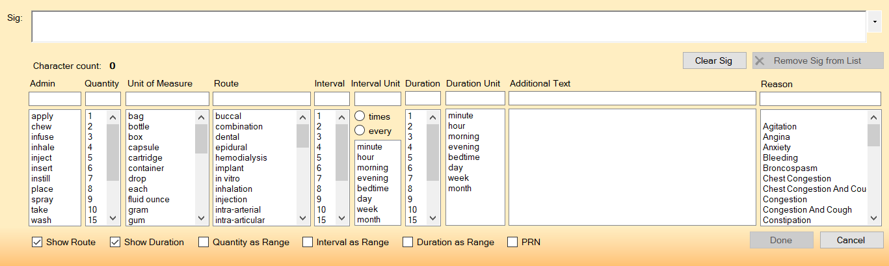
Task: Click Reason list scrollbar thumb
Action: click(x=875, y=136)
